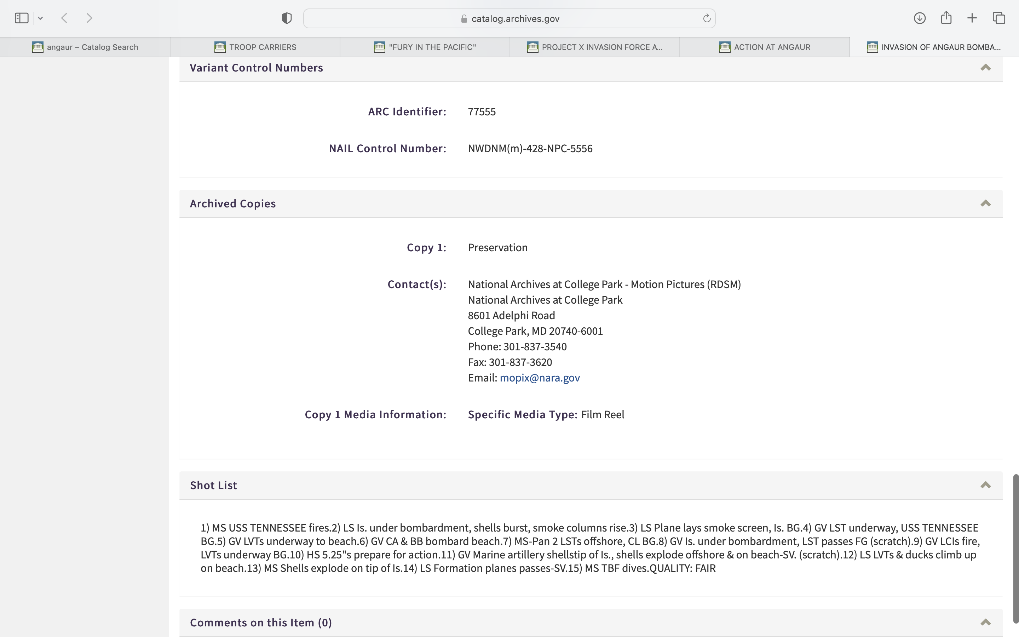Show tab overview icon

999,18
